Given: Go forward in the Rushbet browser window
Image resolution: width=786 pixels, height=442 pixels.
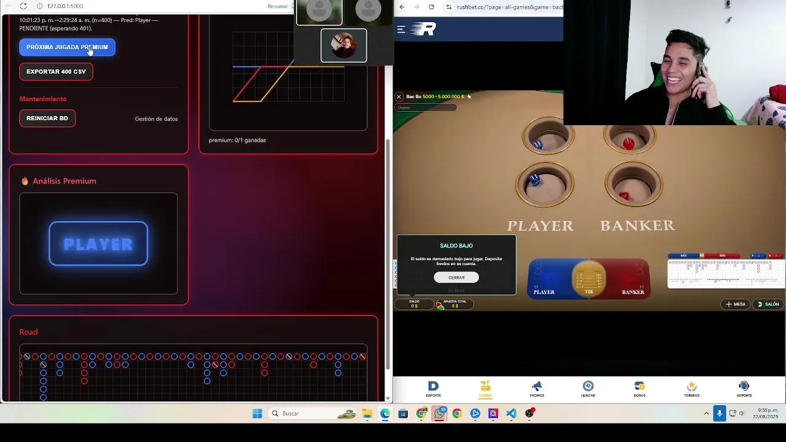Looking at the screenshot, I should coord(416,7).
